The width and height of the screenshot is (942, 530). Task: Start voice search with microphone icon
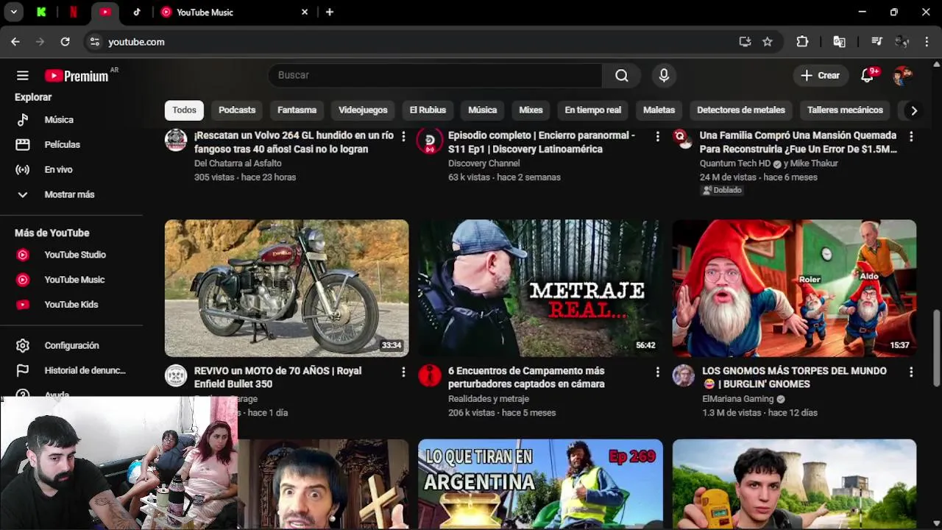(664, 75)
